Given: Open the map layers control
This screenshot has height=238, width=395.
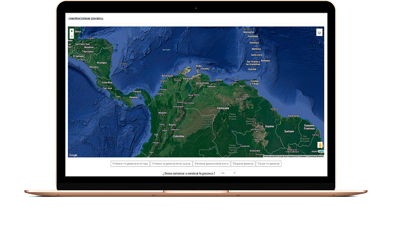Looking at the screenshot, I should click(x=319, y=32).
